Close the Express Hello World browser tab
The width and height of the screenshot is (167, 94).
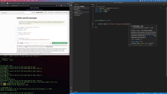(21, 3)
